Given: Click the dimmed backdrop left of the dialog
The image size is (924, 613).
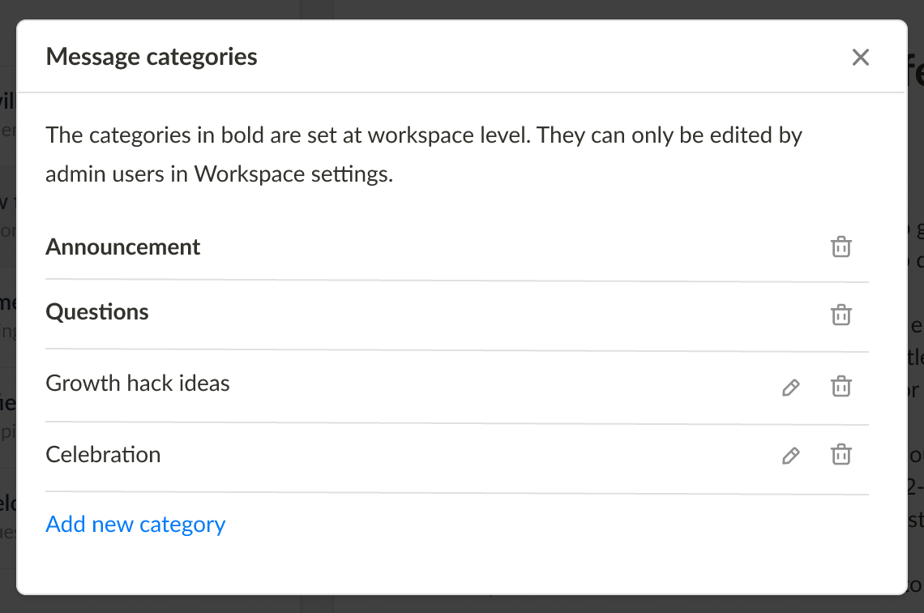Looking at the screenshot, I should [7, 324].
